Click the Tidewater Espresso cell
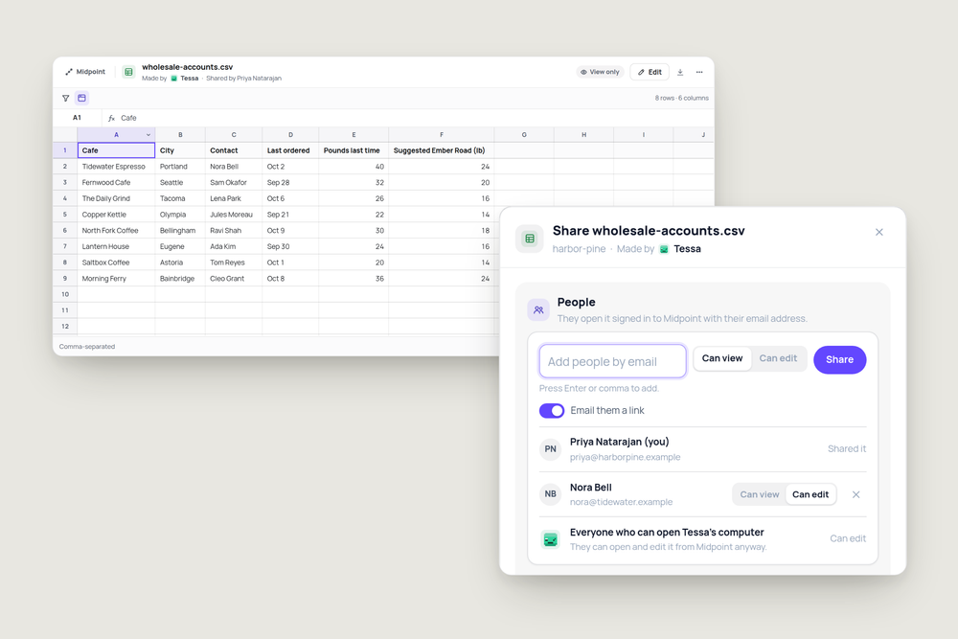The height and width of the screenshot is (639, 958). tap(116, 166)
